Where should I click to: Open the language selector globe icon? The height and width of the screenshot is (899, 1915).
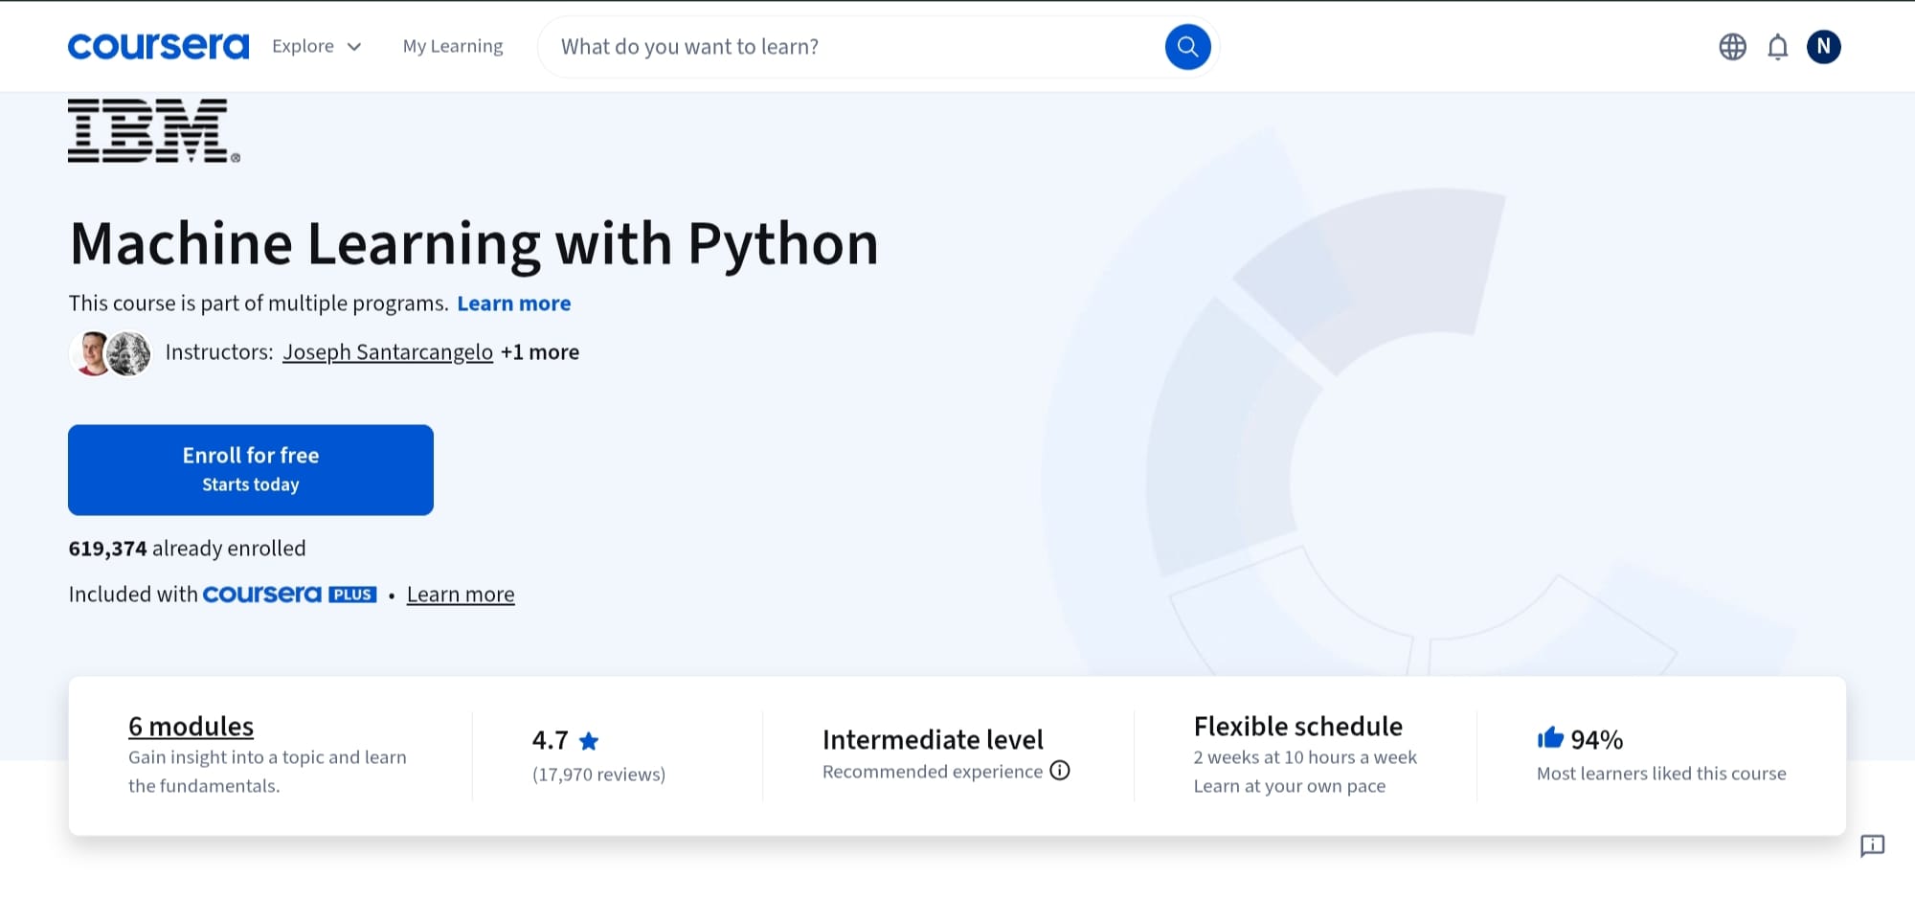1731,46
